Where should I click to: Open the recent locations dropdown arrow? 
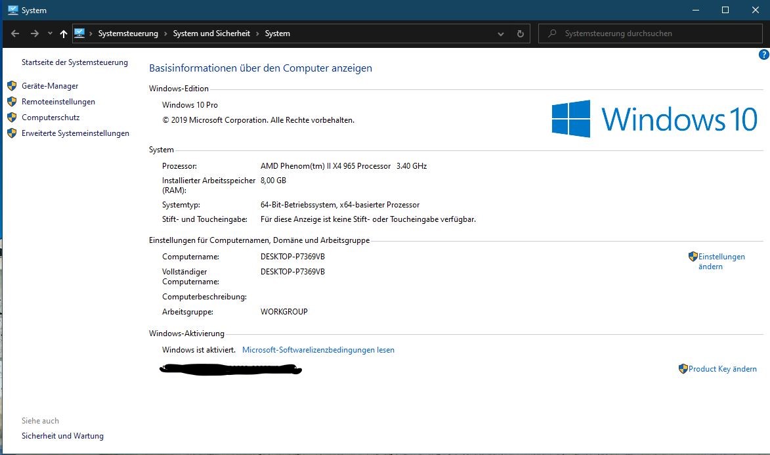(x=50, y=33)
